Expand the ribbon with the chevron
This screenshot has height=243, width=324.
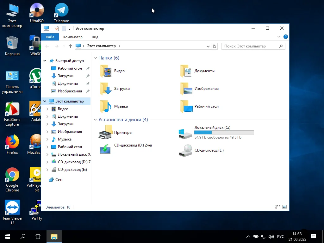coord(279,37)
